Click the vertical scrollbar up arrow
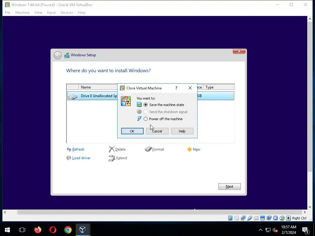 [x=310, y=19]
